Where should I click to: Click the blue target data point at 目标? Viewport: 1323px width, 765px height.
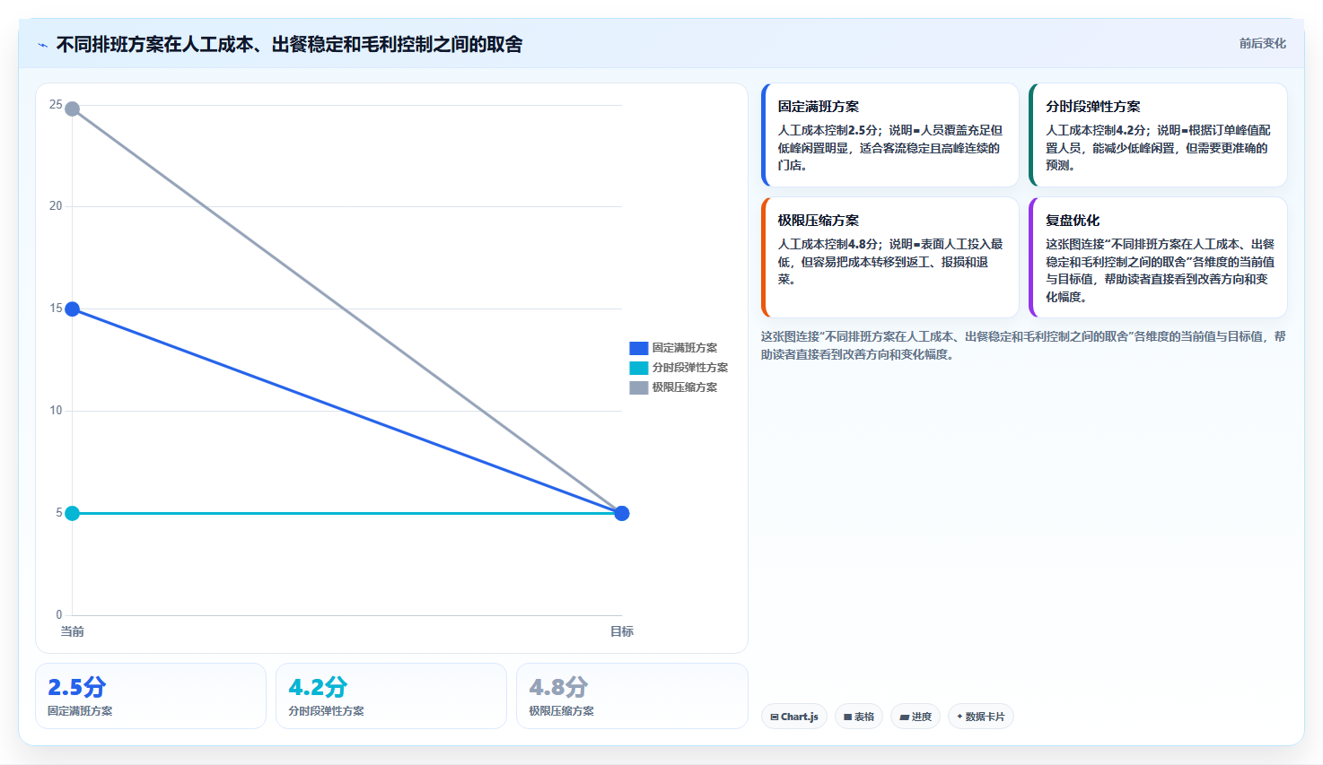pos(622,513)
